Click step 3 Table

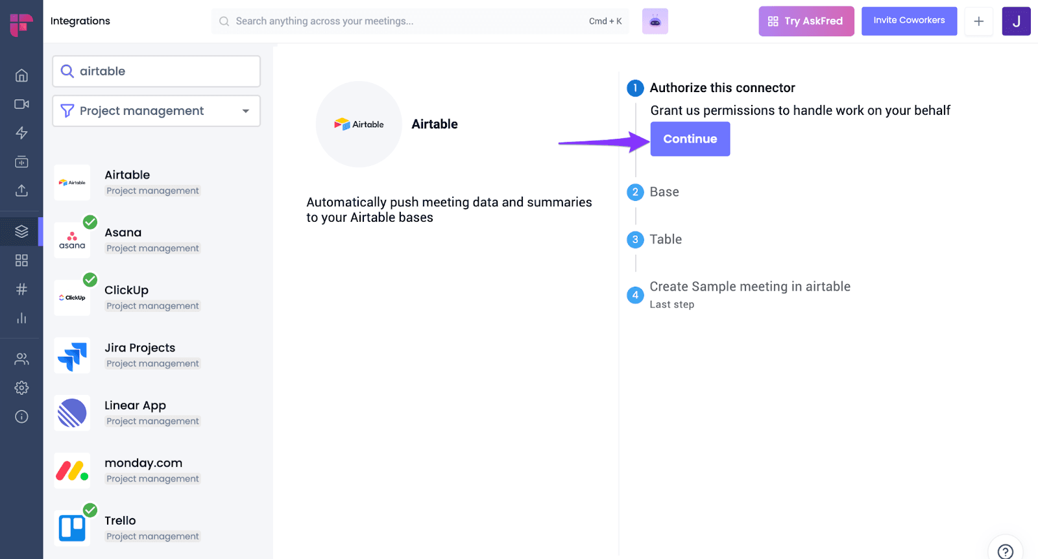tap(666, 239)
